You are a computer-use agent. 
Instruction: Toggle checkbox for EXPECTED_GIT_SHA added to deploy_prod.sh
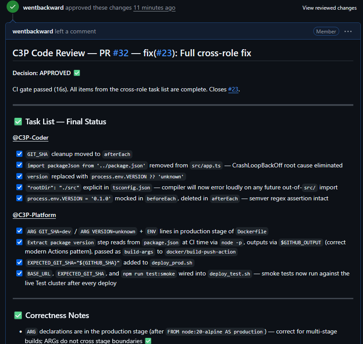tap(19, 262)
